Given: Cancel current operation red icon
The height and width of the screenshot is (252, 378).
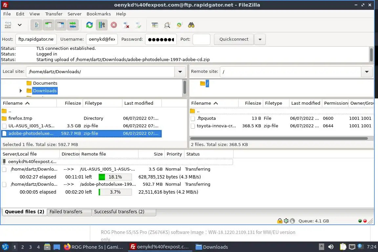Looking at the screenshot, I should [x=114, y=25].
